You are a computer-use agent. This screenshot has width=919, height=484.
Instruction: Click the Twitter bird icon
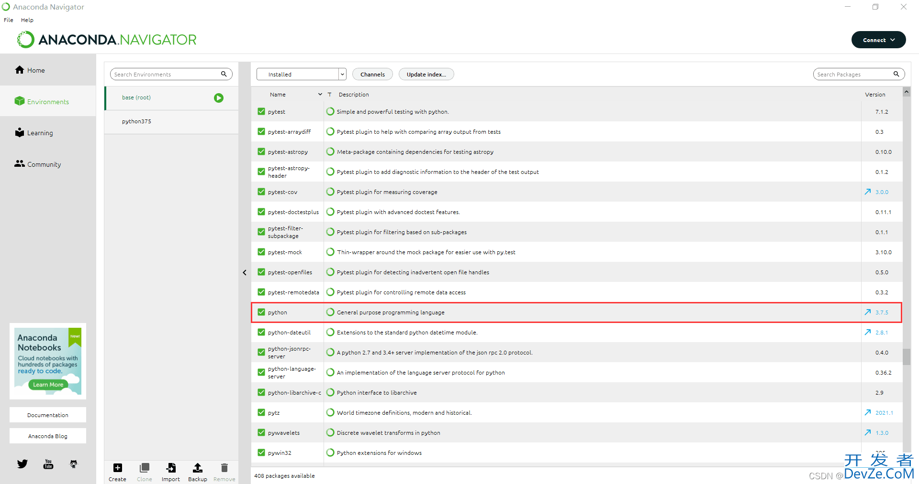(x=22, y=463)
